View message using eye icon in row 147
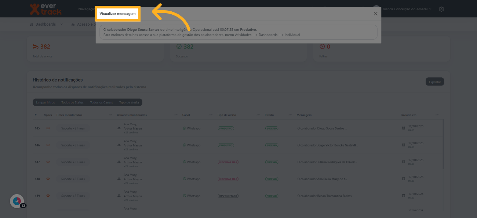This screenshot has width=477, height=218. pyautogui.click(x=48, y=162)
